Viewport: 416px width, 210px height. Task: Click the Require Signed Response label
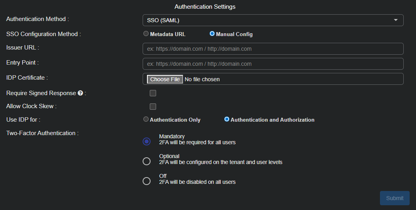[41, 93]
